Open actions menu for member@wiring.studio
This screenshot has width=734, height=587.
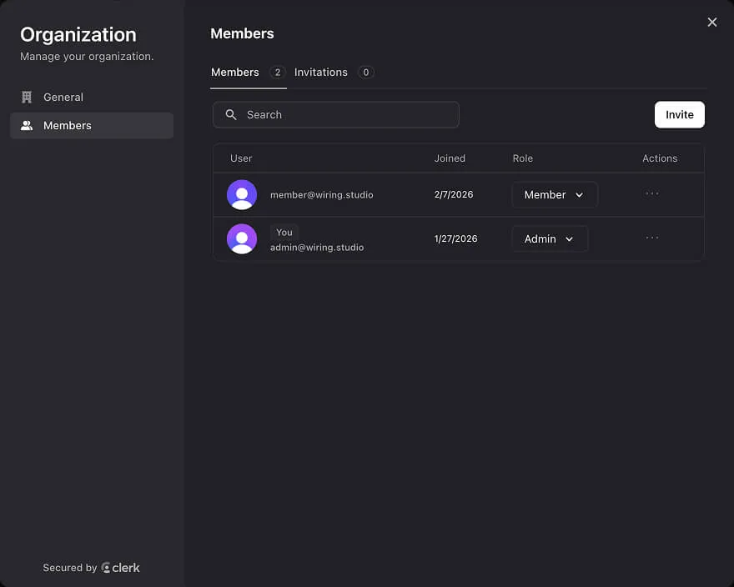coord(651,193)
